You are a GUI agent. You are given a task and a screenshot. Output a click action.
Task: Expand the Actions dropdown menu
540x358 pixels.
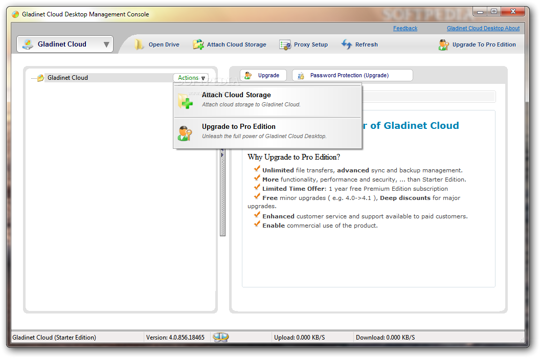[191, 78]
